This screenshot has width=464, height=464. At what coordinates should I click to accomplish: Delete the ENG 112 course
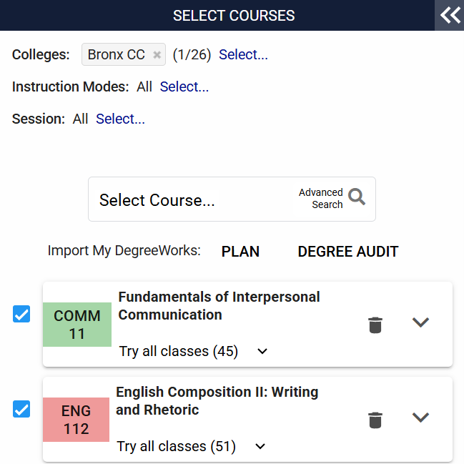click(375, 420)
